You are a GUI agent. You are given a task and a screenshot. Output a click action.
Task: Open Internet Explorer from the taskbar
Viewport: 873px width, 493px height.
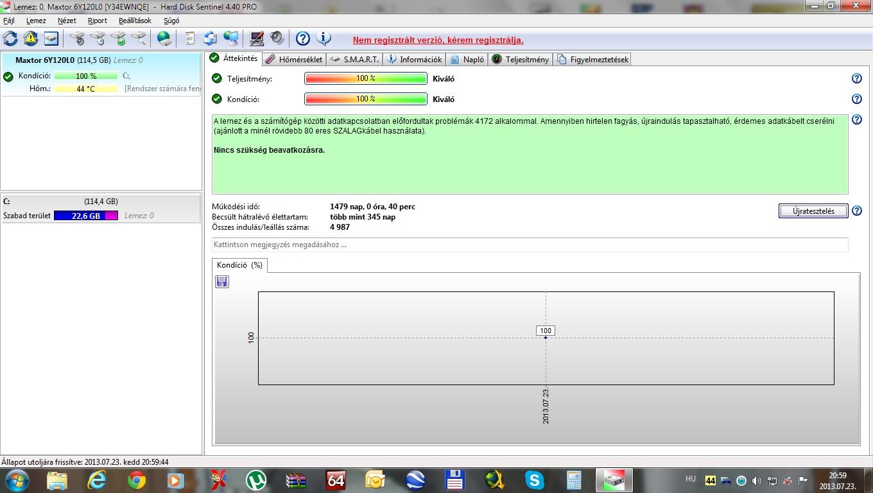tap(97, 480)
